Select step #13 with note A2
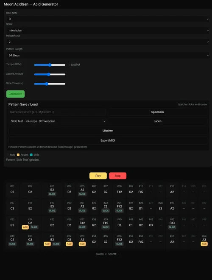This screenshot has width=212, height=280. click(x=172, y=190)
